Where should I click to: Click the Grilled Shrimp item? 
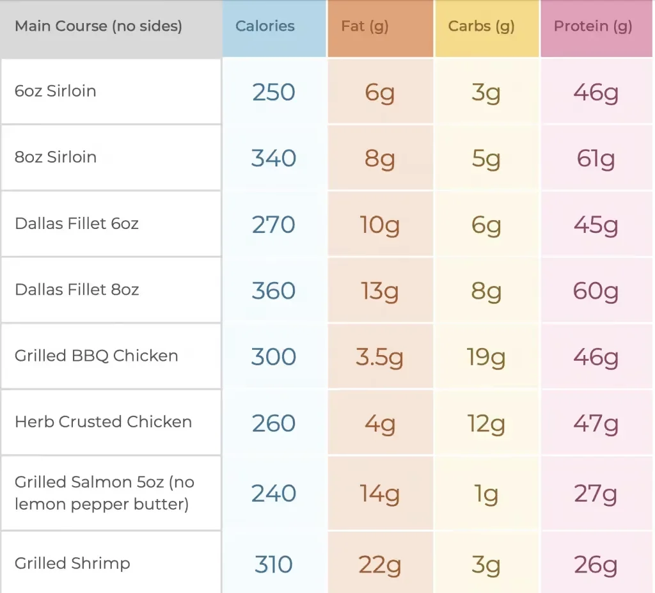pyautogui.click(x=72, y=564)
